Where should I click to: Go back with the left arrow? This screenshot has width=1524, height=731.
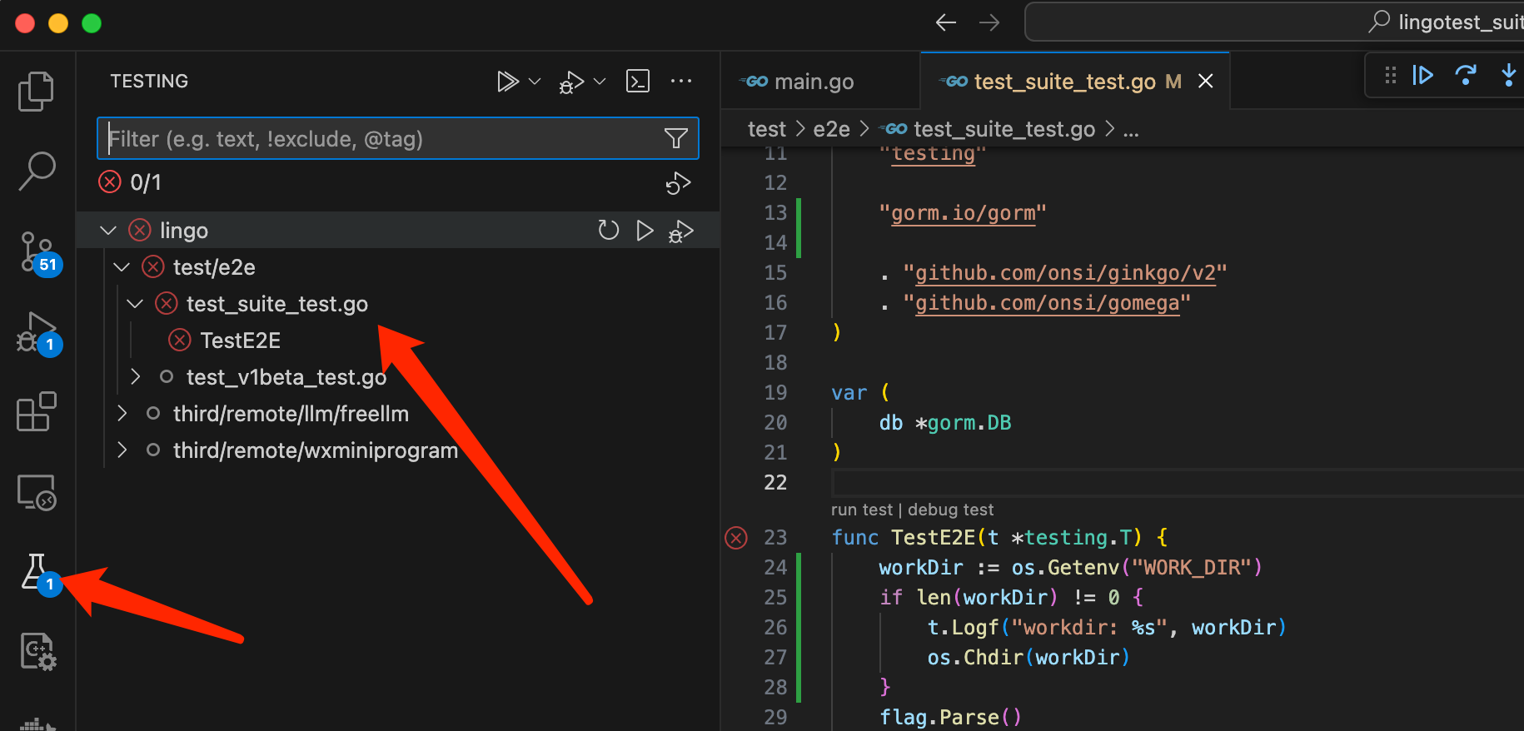tap(946, 22)
